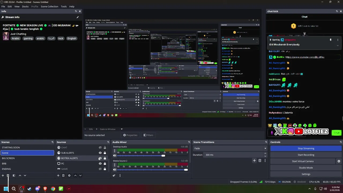The width and height of the screenshot is (343, 193).
Task: Show hidden system tray icons chevron
Action: [x=310, y=189]
